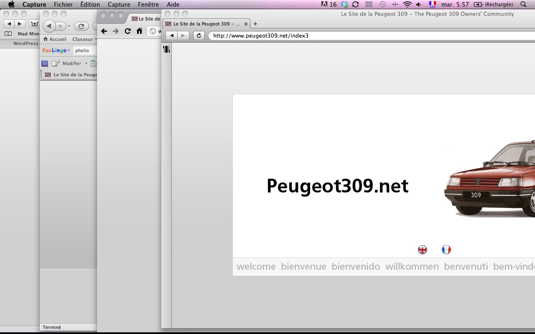Screen dimensions: 535x334
Task: Click the clock showing mar. 5:57
Action: [455, 5]
